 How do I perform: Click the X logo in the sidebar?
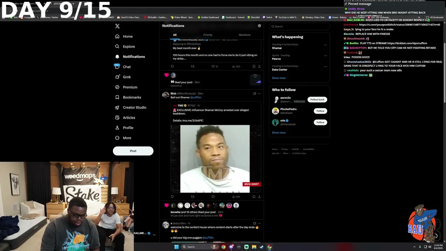tap(117, 26)
